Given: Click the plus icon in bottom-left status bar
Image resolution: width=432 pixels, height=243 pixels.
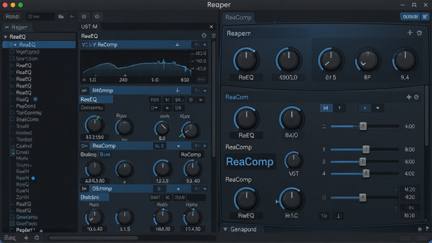Looking at the screenshot, I should pos(26,238).
